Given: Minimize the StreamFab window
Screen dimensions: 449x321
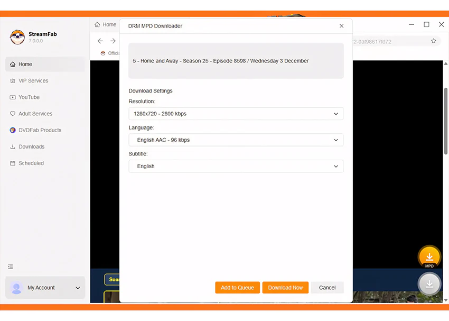Looking at the screenshot, I should coord(411,25).
